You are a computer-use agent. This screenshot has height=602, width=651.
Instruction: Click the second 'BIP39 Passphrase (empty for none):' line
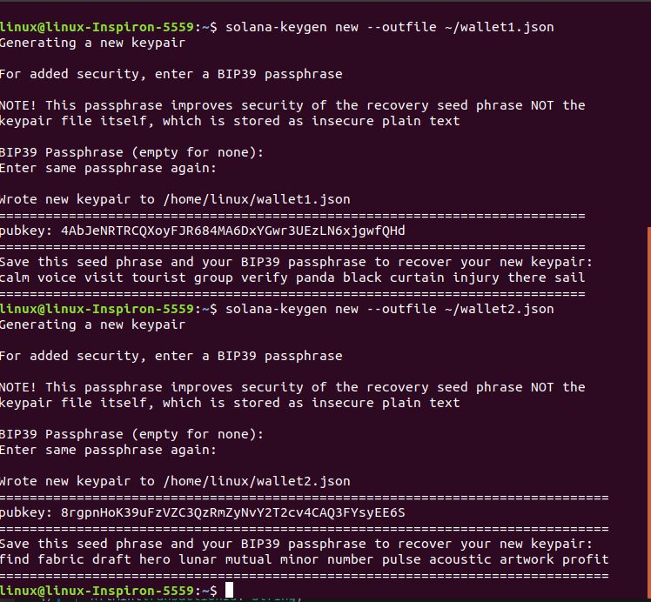coord(131,434)
